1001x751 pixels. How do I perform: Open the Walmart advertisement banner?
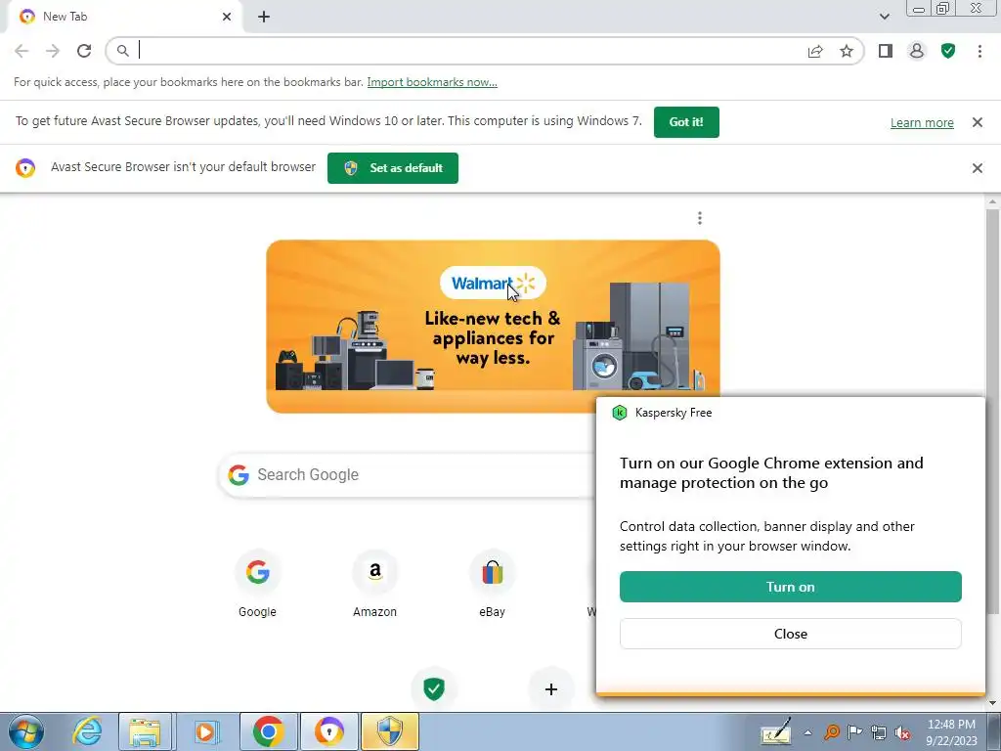pyautogui.click(x=493, y=327)
